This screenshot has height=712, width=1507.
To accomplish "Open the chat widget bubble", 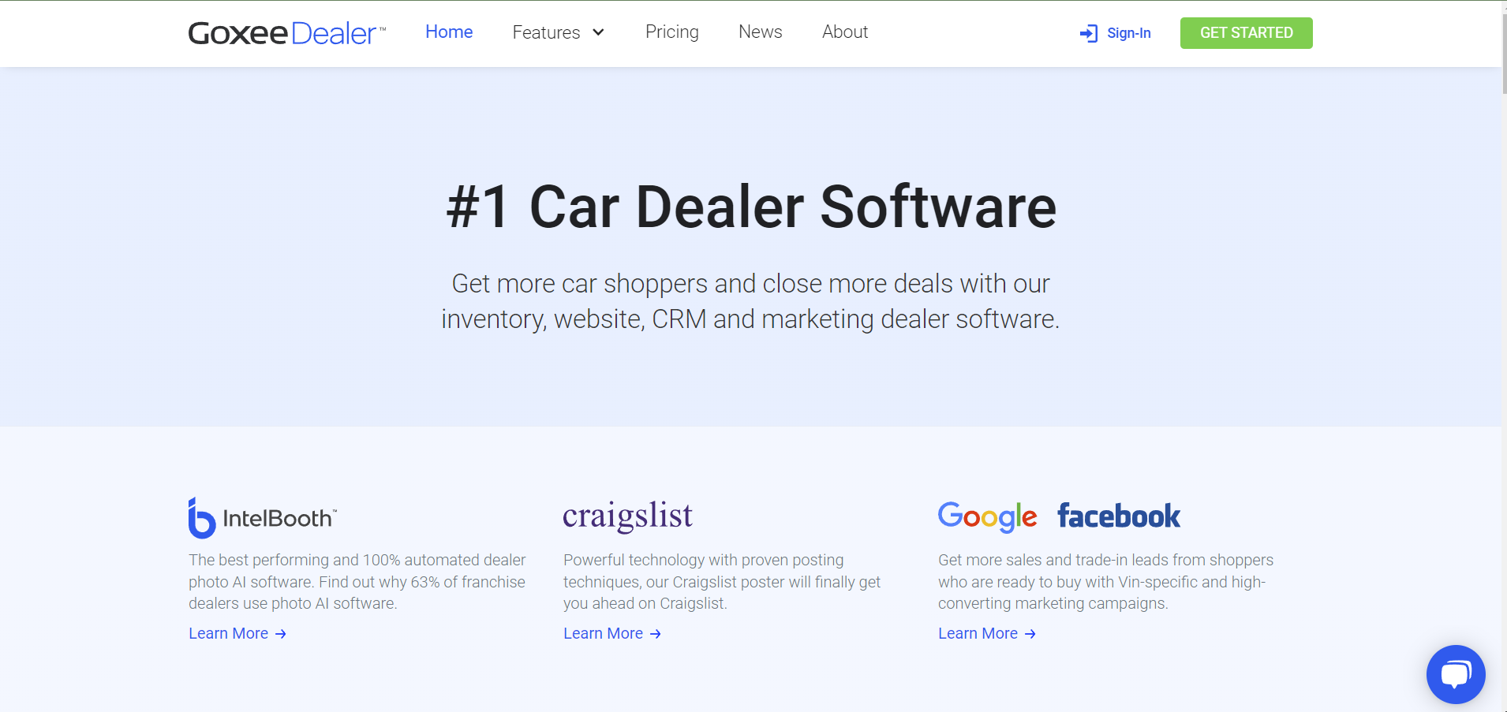I will pos(1454,674).
